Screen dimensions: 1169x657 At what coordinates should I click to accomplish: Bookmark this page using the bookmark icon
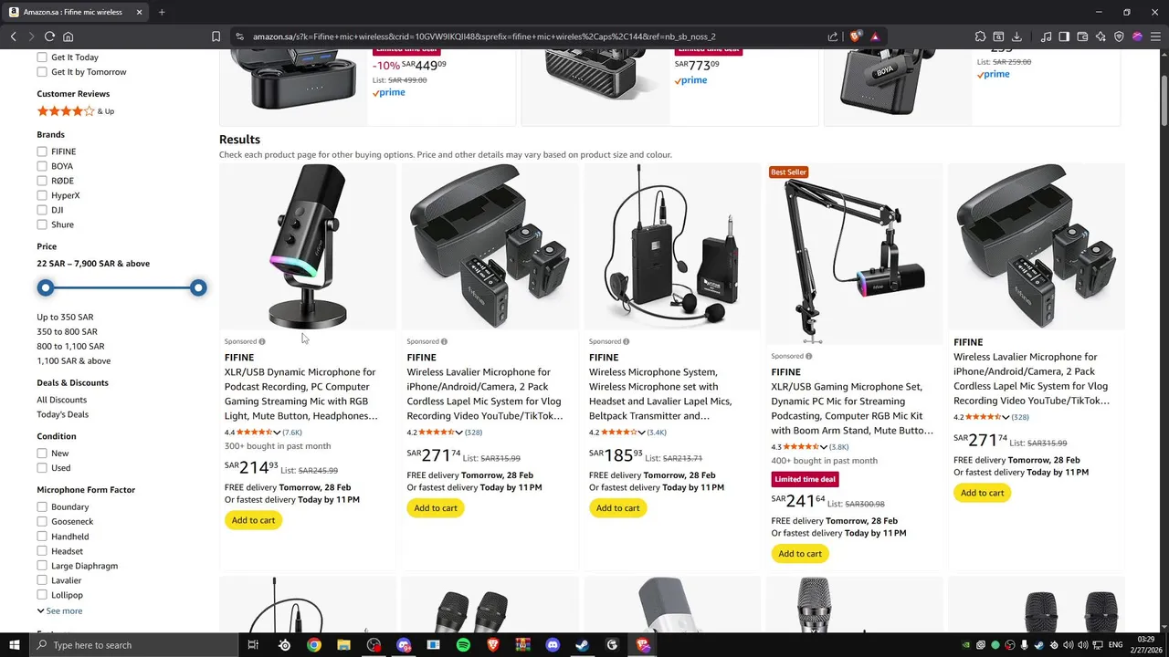click(x=216, y=36)
